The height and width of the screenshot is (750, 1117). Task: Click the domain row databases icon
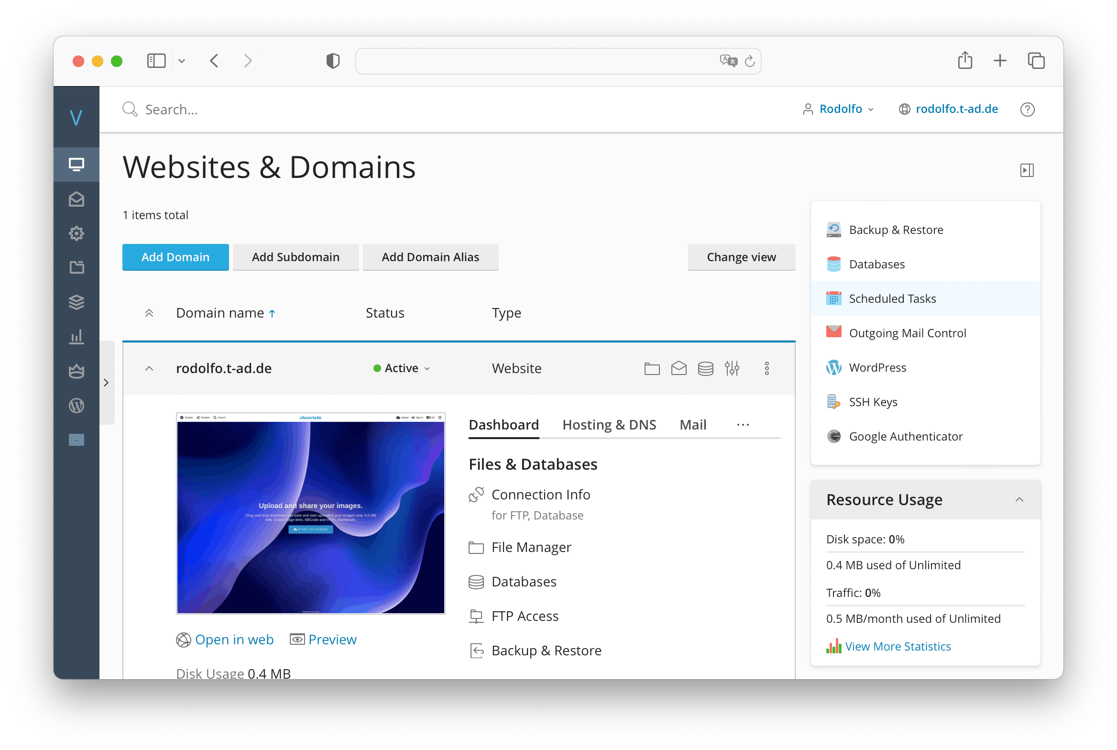click(x=705, y=368)
